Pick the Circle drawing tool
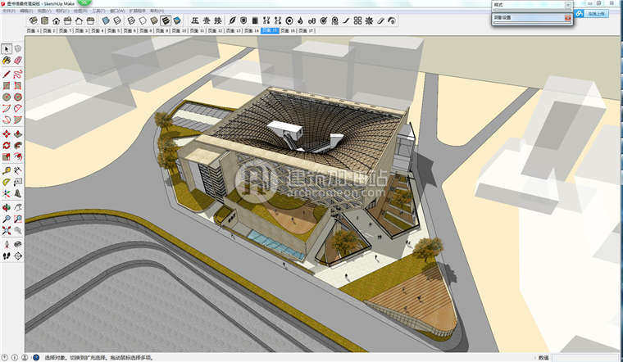Viewport: 623px width, 362px height. coord(7,97)
